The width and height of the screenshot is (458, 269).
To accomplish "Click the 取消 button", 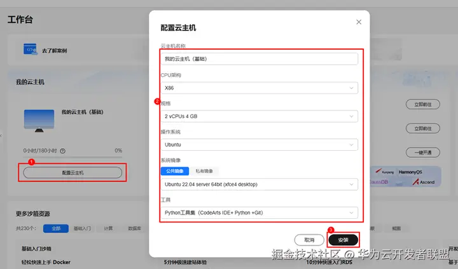I will click(309, 240).
